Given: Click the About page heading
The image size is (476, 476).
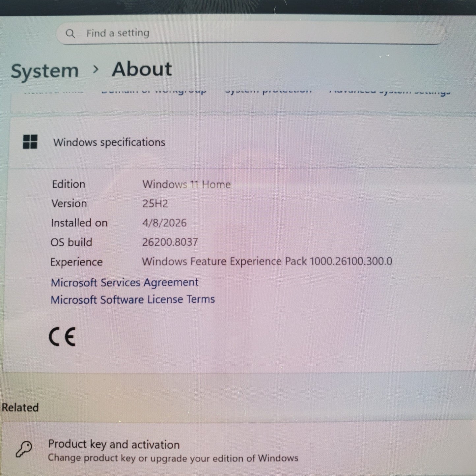Looking at the screenshot, I should coord(142,69).
